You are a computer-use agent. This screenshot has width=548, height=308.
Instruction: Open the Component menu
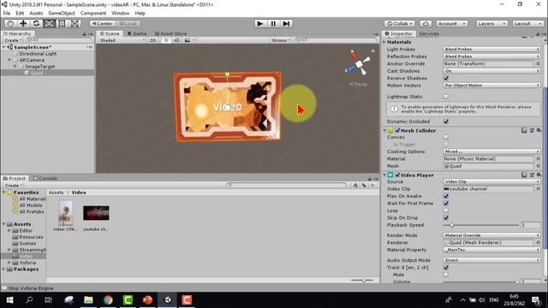click(x=93, y=14)
